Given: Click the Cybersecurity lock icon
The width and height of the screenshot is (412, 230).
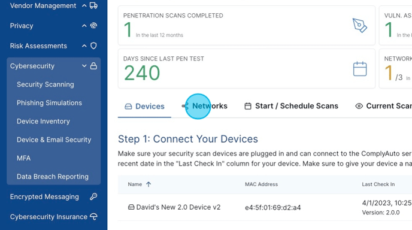Looking at the screenshot, I should [93, 66].
